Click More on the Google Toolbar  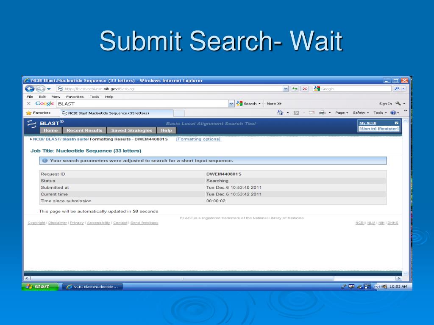(x=274, y=104)
